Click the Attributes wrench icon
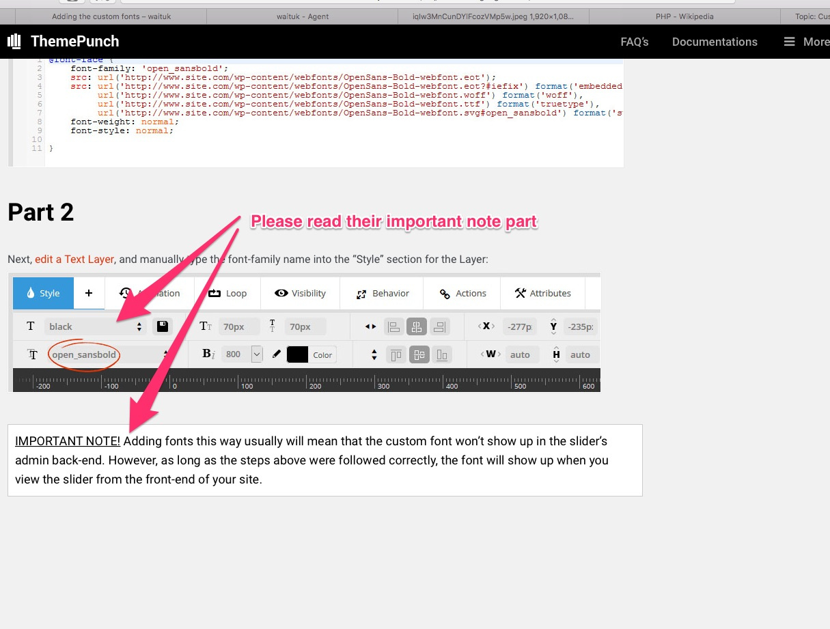Screen dimensions: 830x629 (520, 293)
